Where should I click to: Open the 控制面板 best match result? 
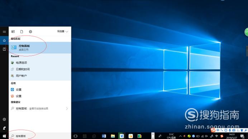40,47
